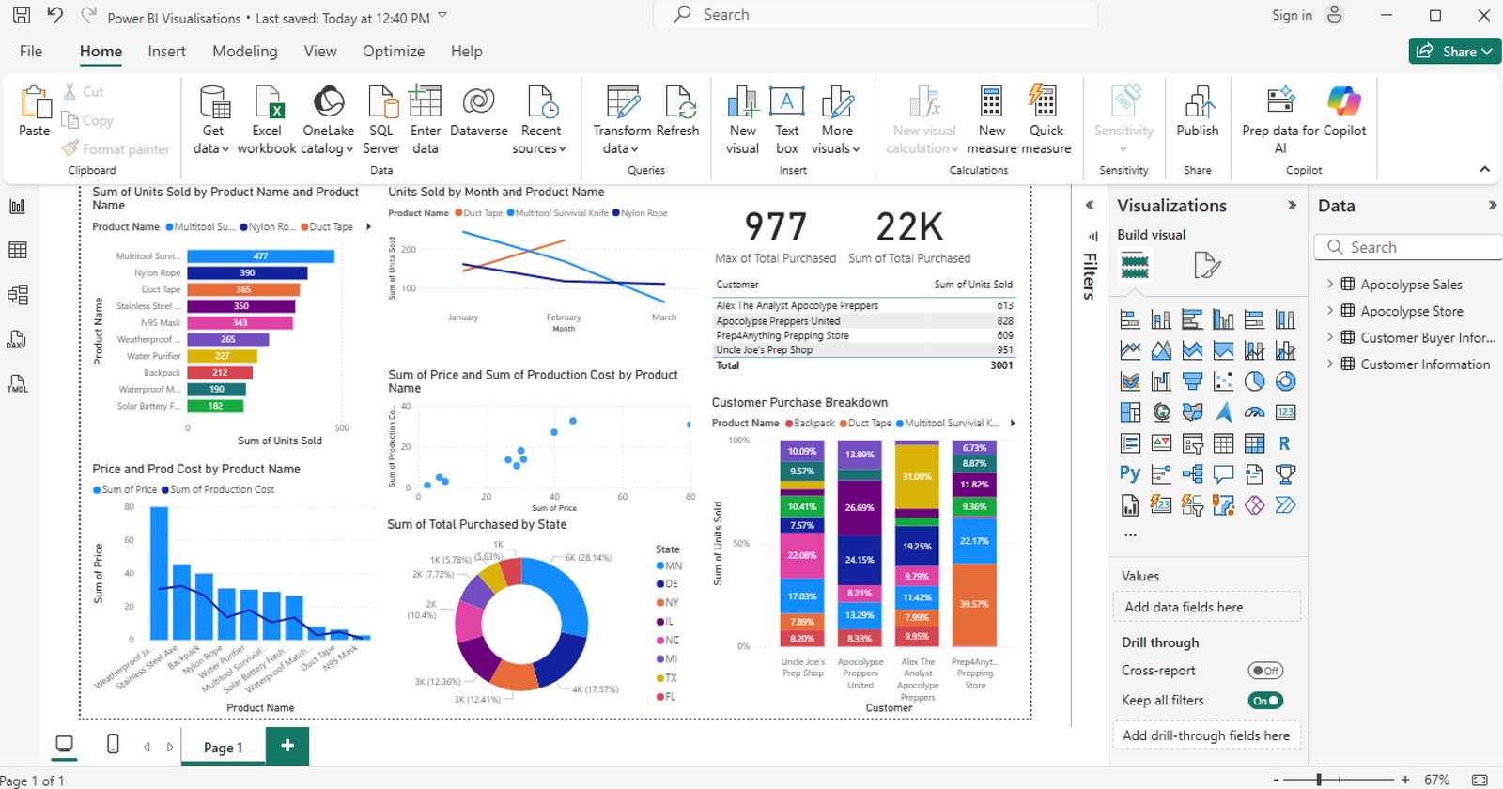Choose the R script visual icon
1503x789 pixels.
pyautogui.click(x=1284, y=443)
